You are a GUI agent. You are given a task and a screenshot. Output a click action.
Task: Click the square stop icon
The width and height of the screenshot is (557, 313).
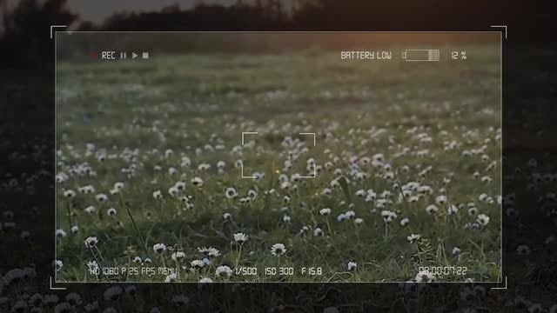pyautogui.click(x=145, y=56)
